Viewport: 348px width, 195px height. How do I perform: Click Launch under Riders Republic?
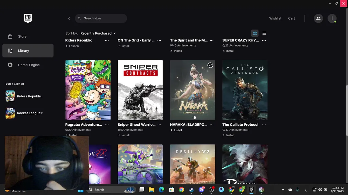[x=72, y=46]
